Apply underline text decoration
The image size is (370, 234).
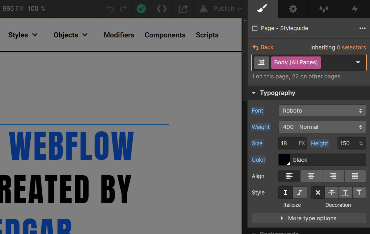[345, 192]
